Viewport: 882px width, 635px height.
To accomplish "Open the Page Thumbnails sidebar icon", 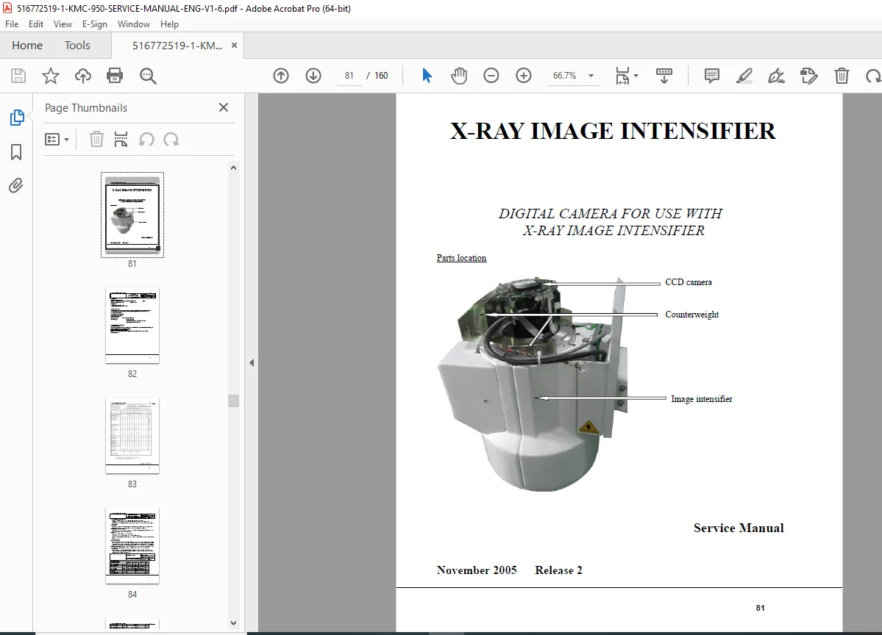I will pyautogui.click(x=17, y=118).
